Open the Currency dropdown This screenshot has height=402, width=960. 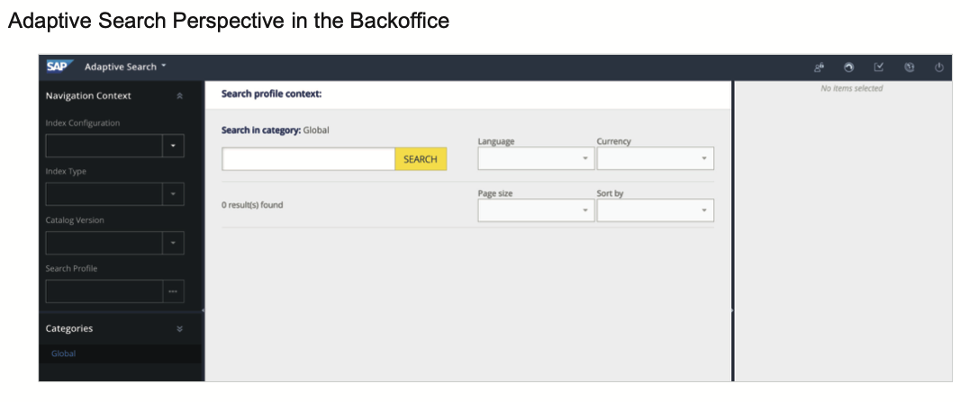click(x=655, y=158)
